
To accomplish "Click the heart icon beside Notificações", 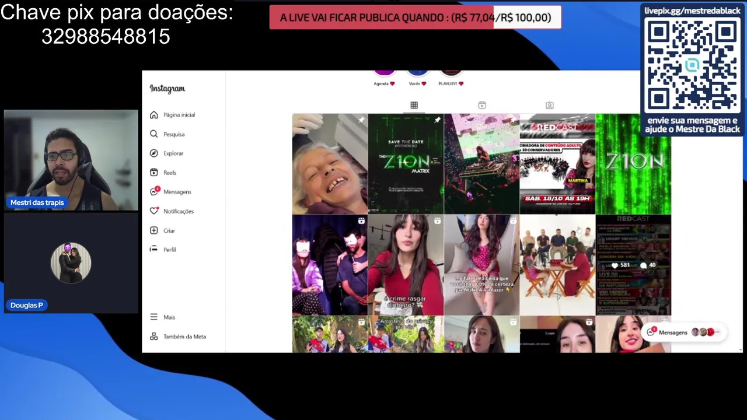I will (x=154, y=211).
